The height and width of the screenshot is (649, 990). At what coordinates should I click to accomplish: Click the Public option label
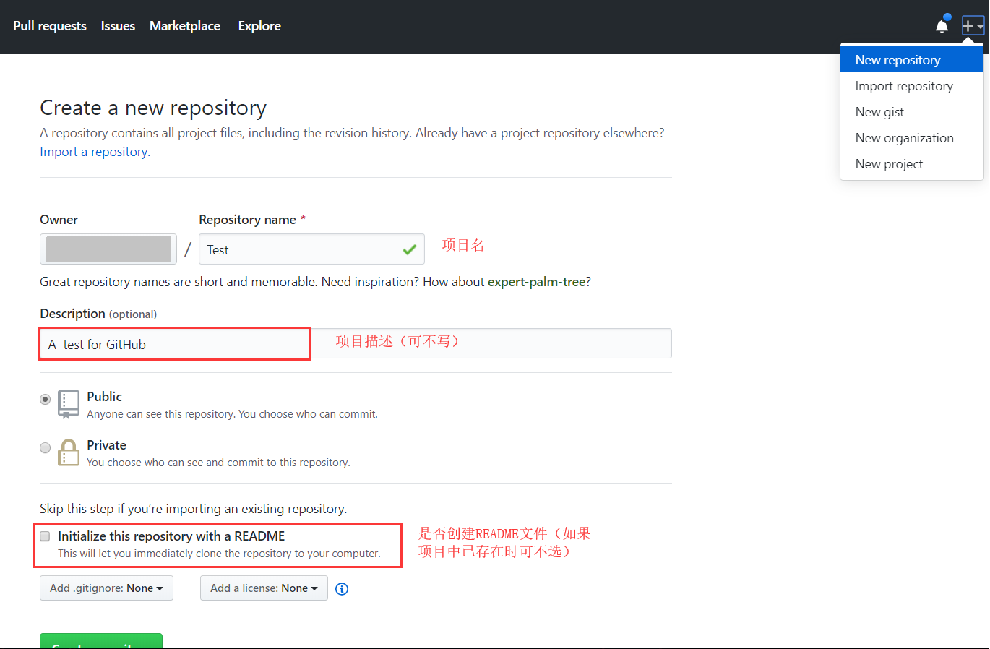(x=104, y=397)
